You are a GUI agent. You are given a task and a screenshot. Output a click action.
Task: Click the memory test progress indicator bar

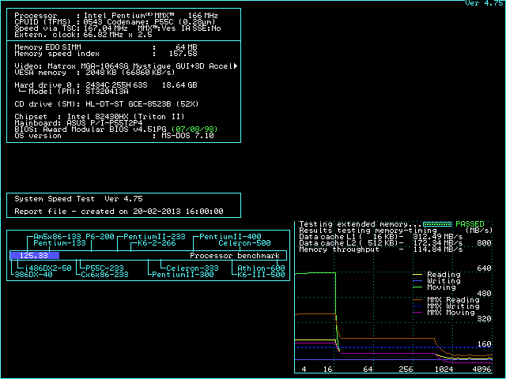pyautogui.click(x=437, y=224)
